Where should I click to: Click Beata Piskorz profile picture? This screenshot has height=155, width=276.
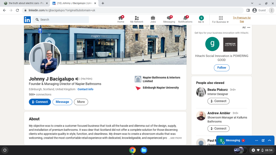pyautogui.click(x=201, y=92)
